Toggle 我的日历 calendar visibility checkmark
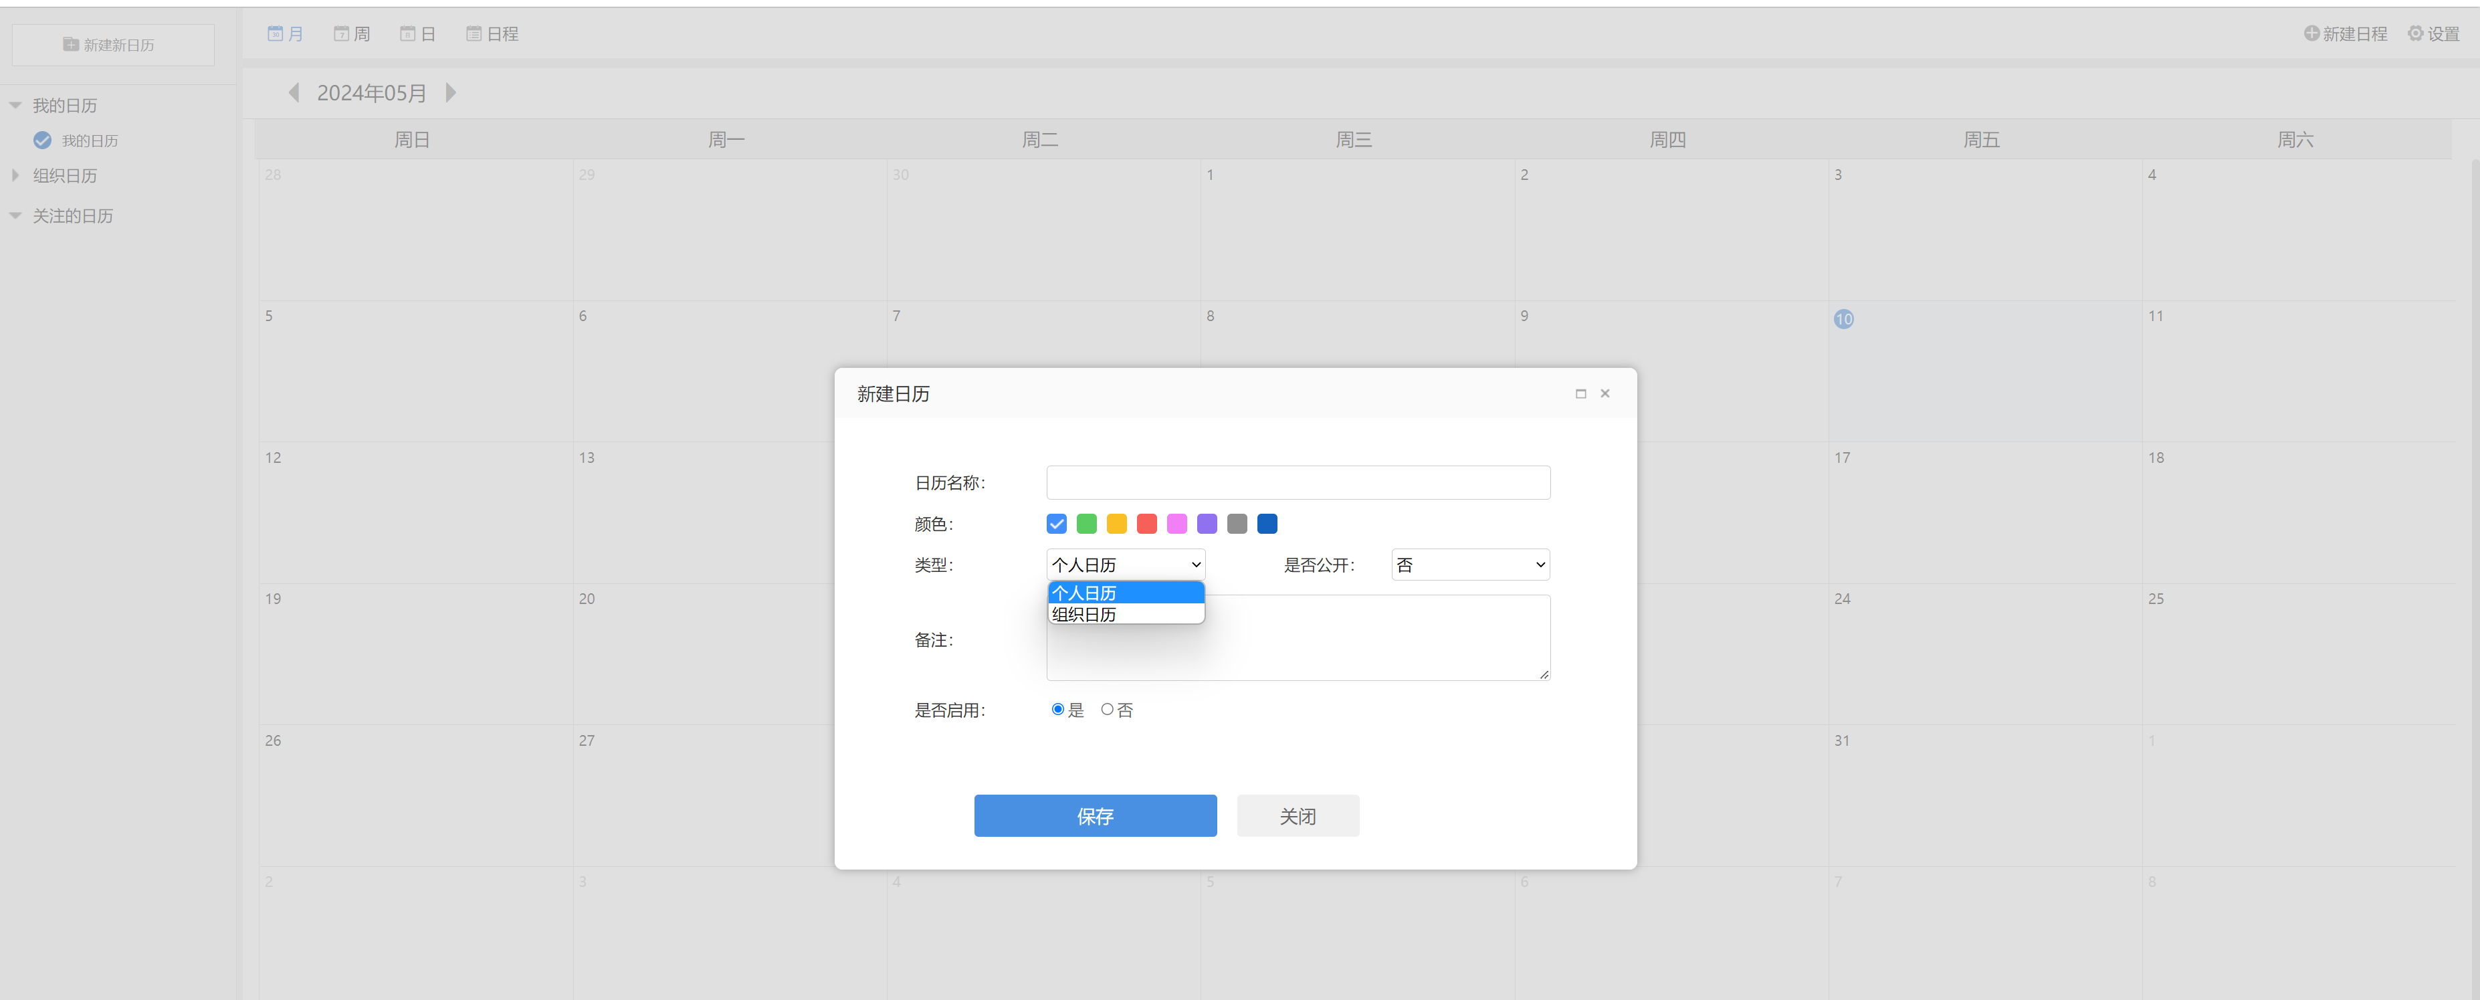 pyautogui.click(x=42, y=140)
